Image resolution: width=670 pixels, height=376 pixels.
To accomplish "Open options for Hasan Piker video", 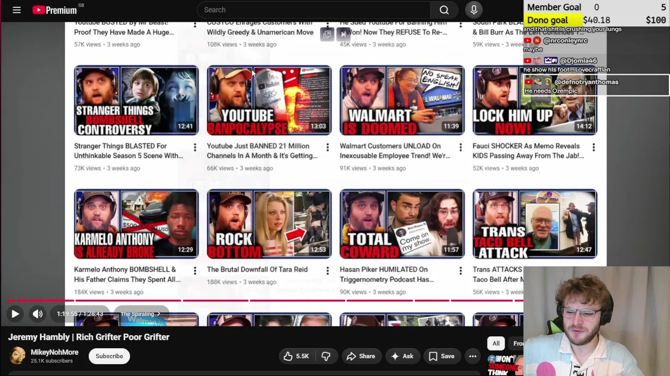I will pos(461,271).
